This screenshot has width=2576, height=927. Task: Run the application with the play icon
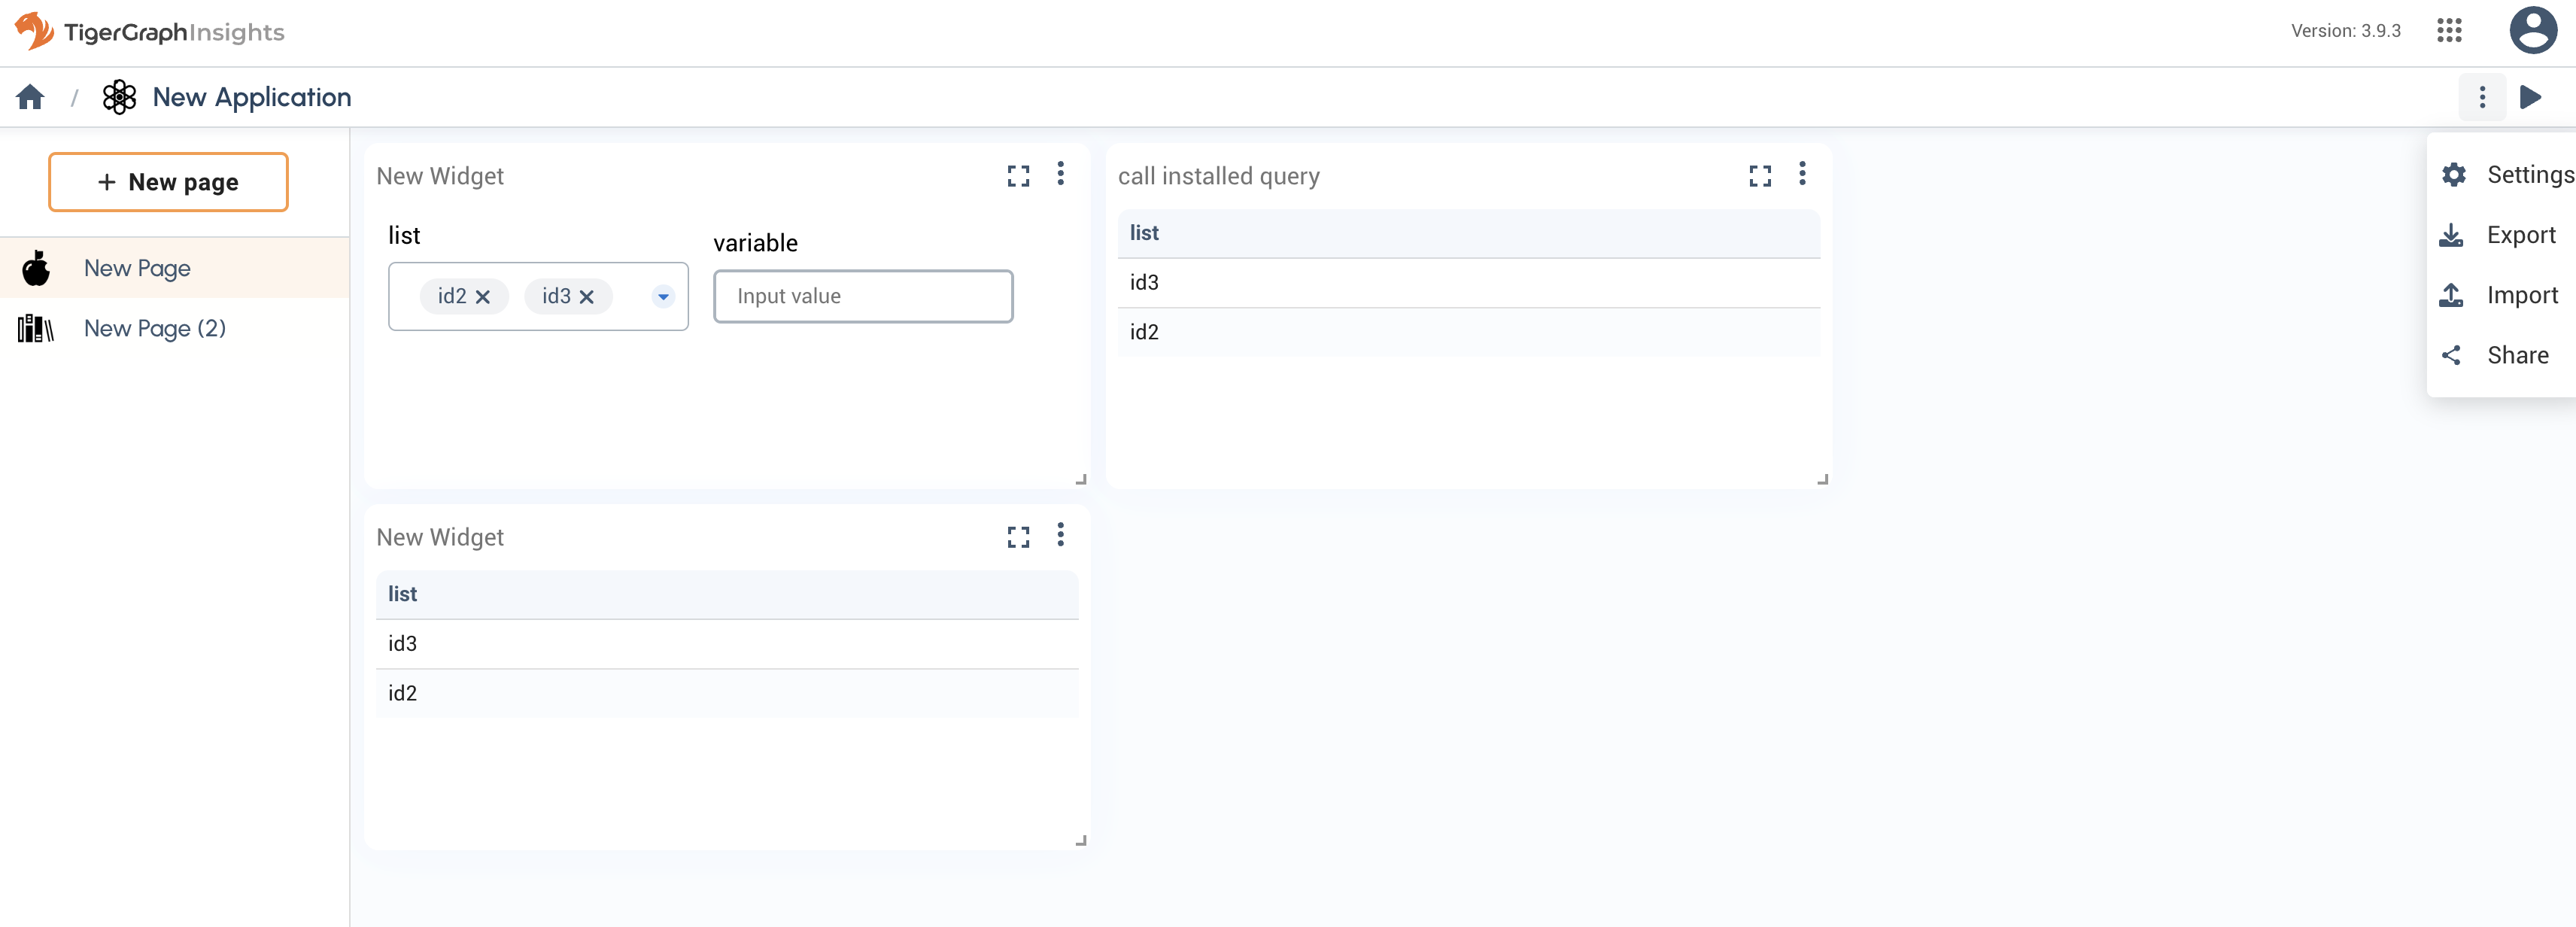[2531, 97]
